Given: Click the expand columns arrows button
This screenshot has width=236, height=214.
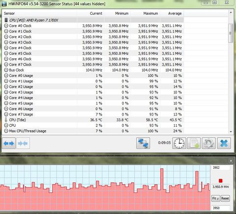Looking at the screenshot, I should coord(9,143).
